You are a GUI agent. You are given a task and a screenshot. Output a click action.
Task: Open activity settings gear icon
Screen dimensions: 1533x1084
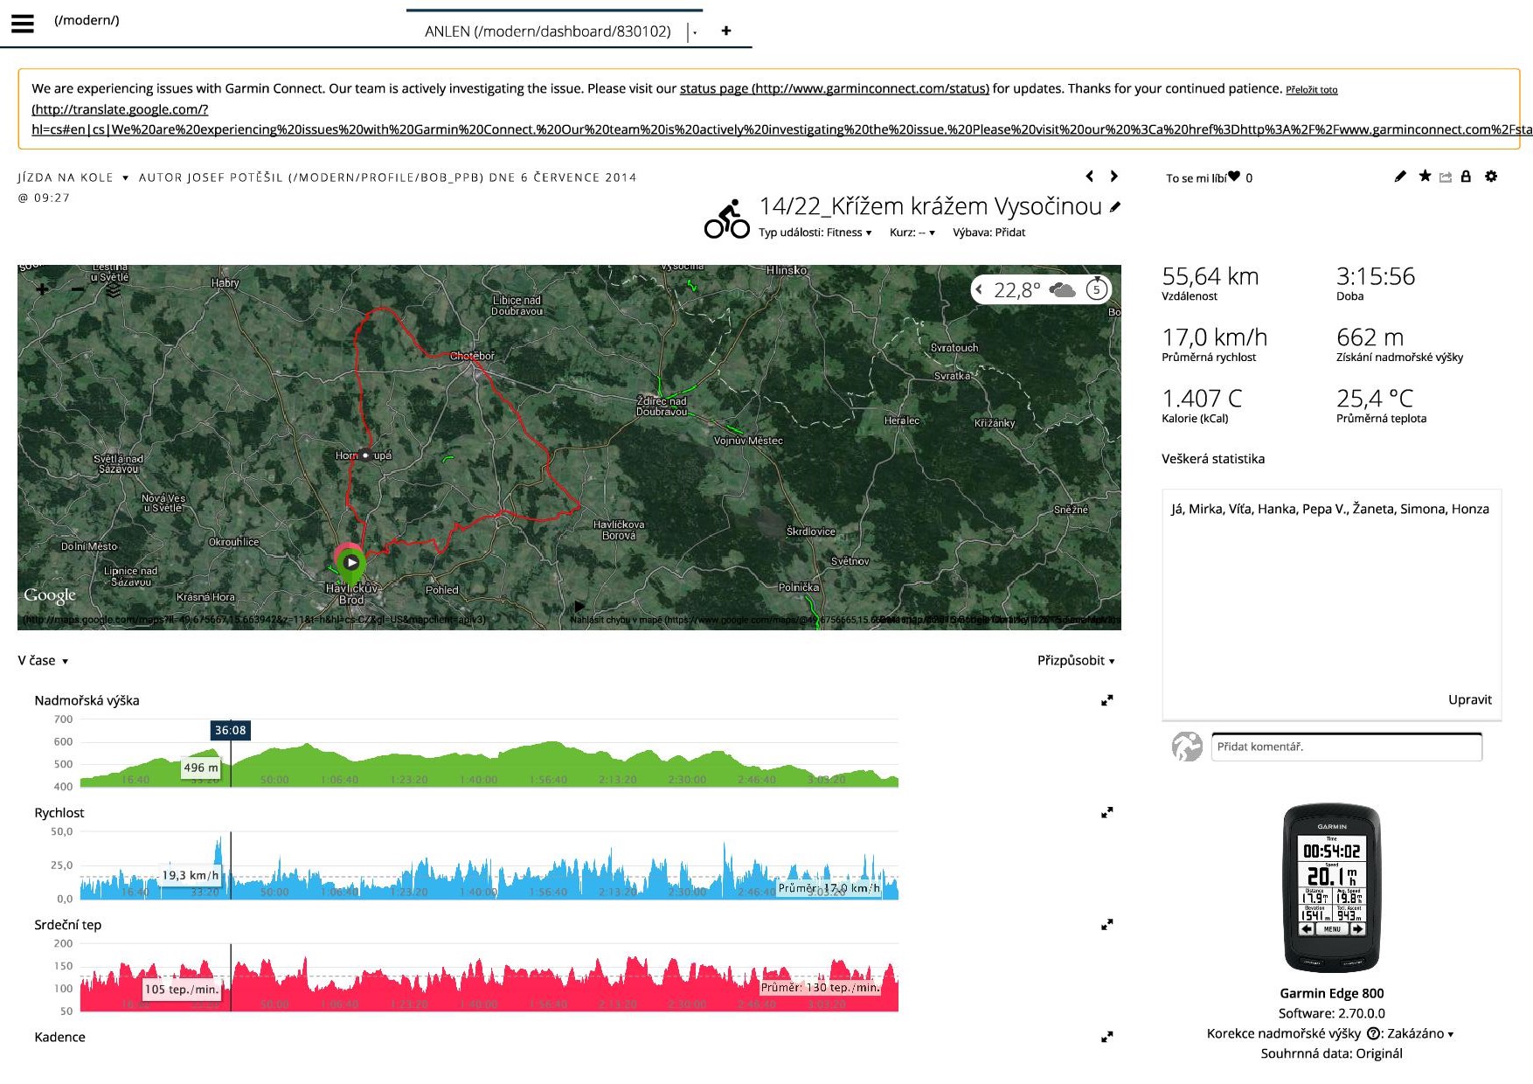coord(1491,177)
